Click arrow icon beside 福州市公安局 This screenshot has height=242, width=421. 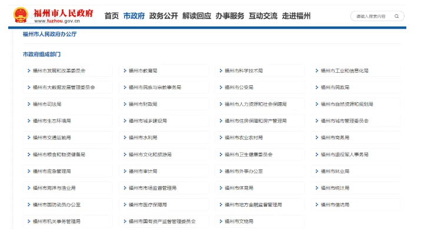coord(220,88)
